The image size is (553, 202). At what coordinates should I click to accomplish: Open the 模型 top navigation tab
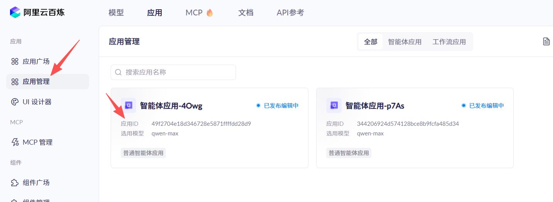coord(116,13)
